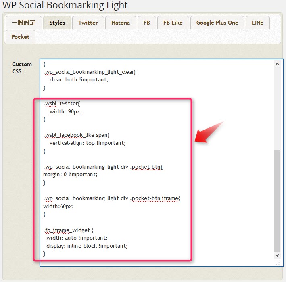
Task: Click the 'WP Social Bookmarking Light' heading
Action: click(65, 5)
